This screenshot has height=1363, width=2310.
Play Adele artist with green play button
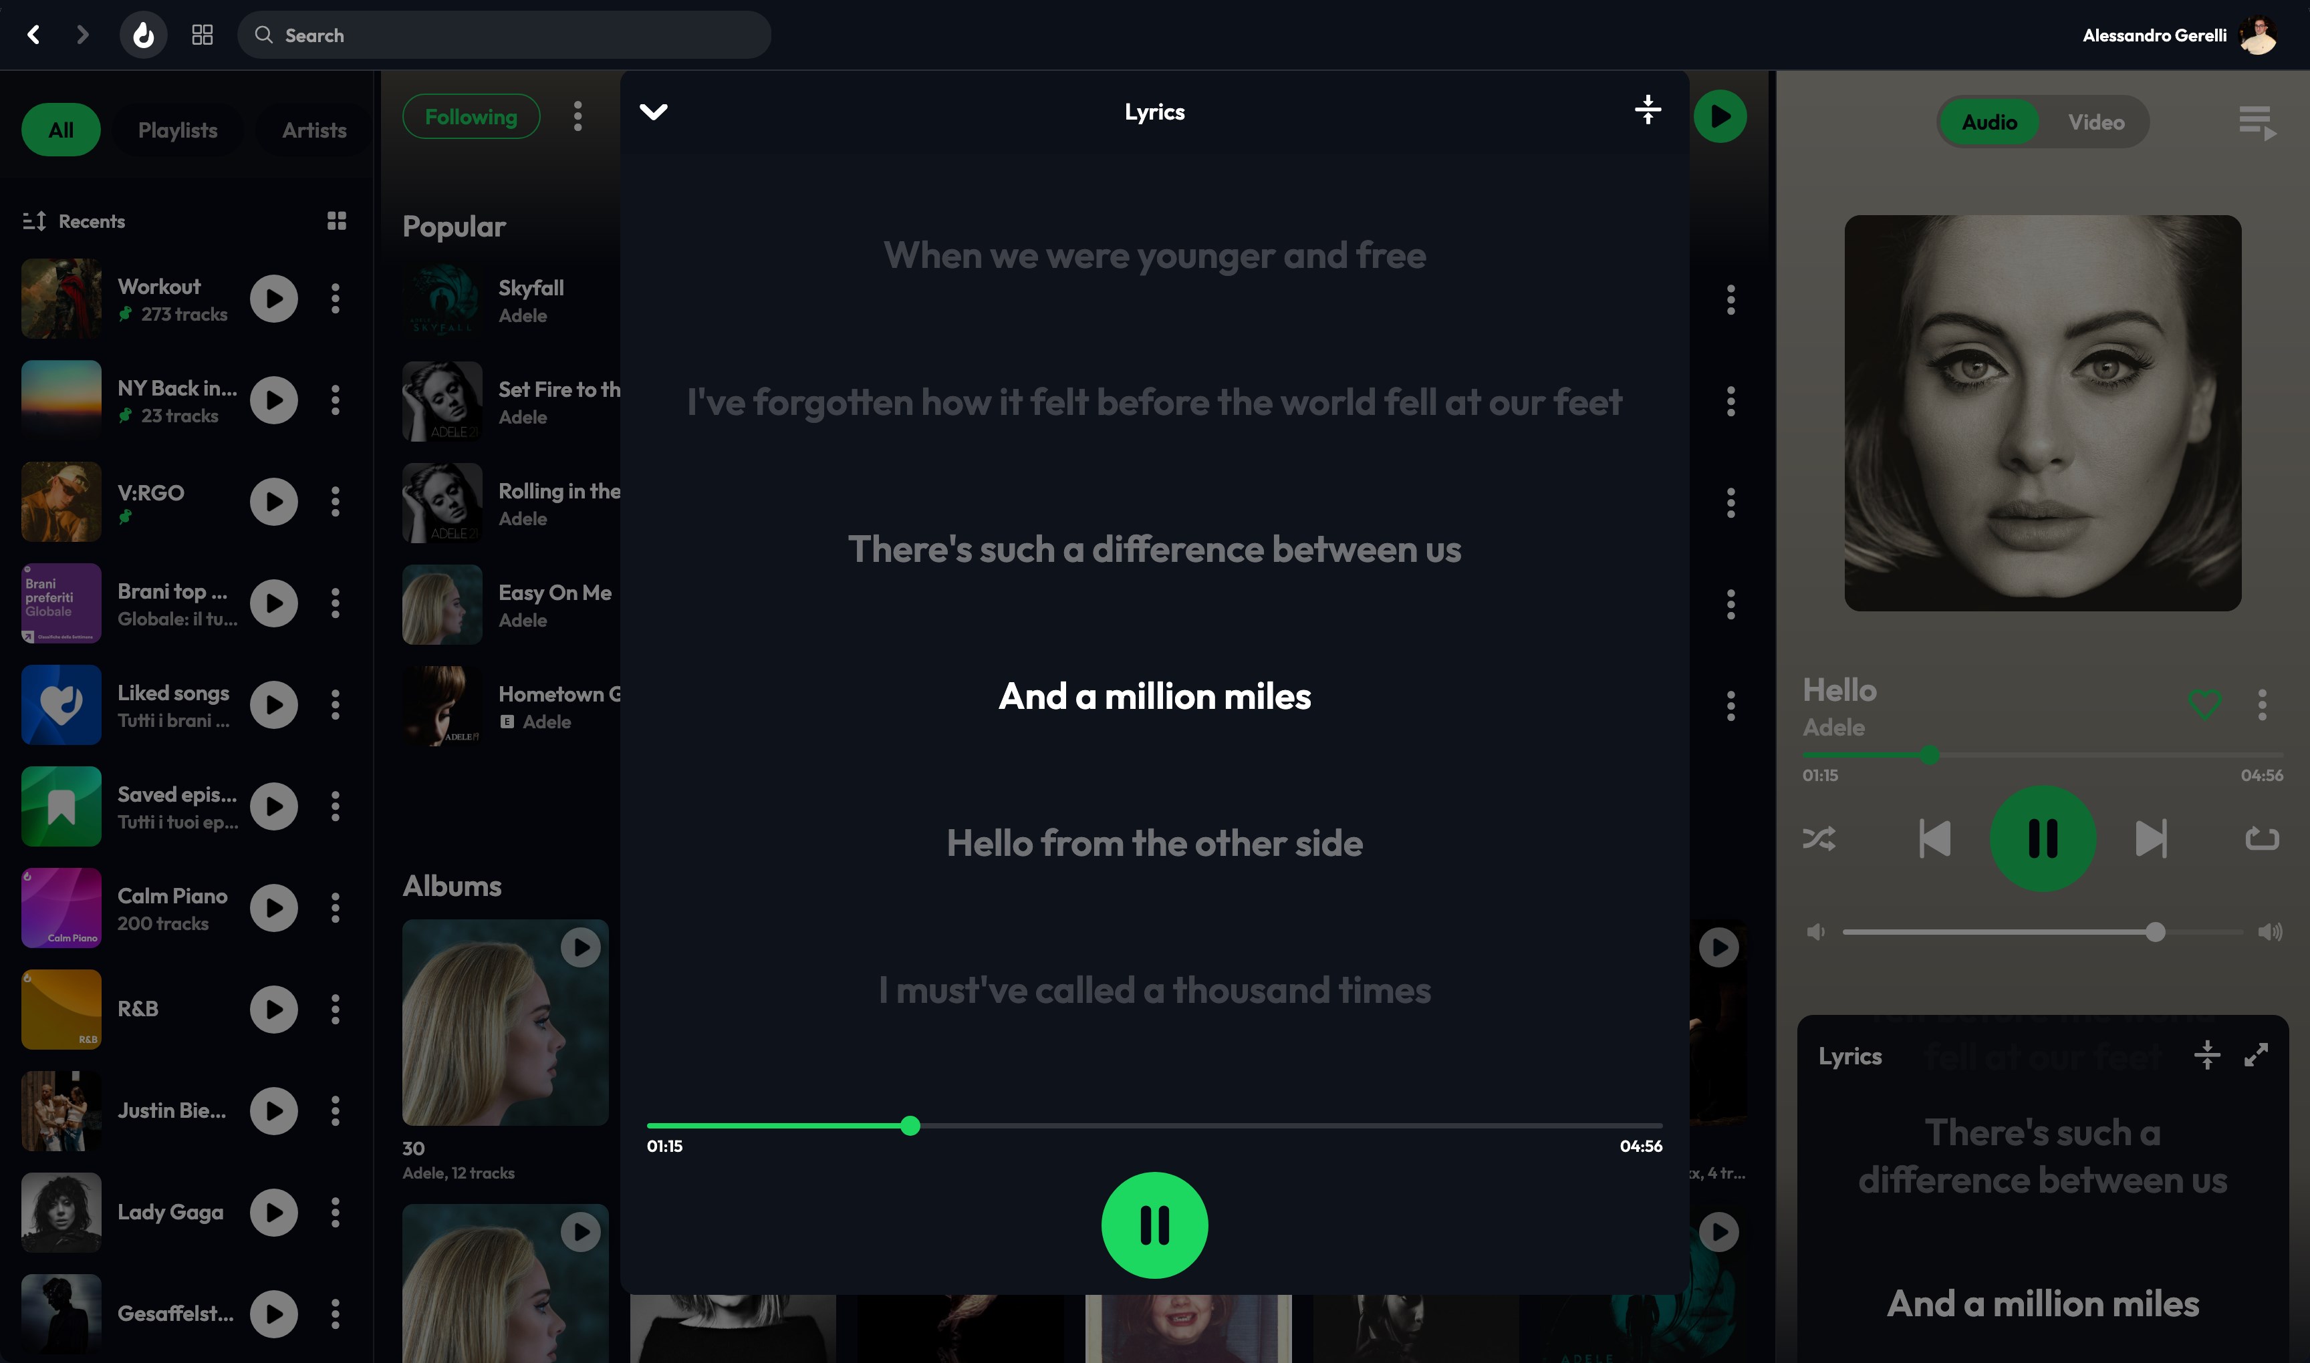point(1720,117)
